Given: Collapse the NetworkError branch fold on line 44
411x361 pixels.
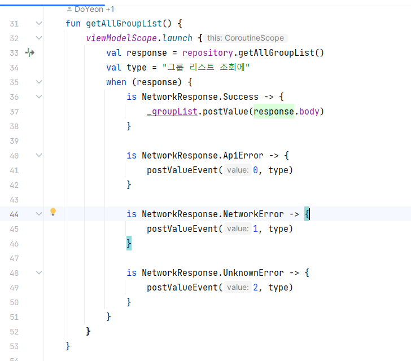Looking at the screenshot, I should pyautogui.click(x=39, y=214).
